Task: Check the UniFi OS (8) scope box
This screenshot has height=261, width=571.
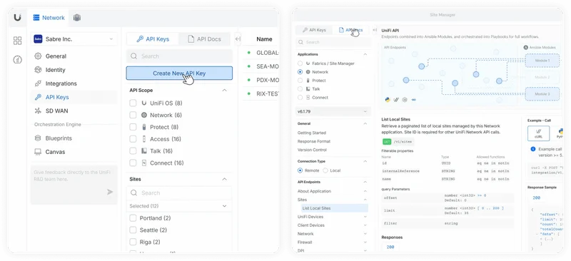Action: pos(133,103)
